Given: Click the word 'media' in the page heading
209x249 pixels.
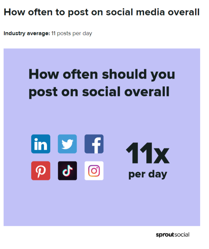Looking at the screenshot, I should pos(151,12).
